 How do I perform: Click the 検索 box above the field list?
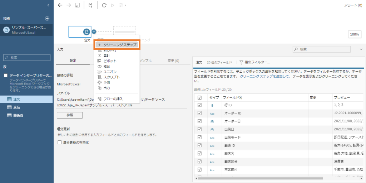[322, 49]
